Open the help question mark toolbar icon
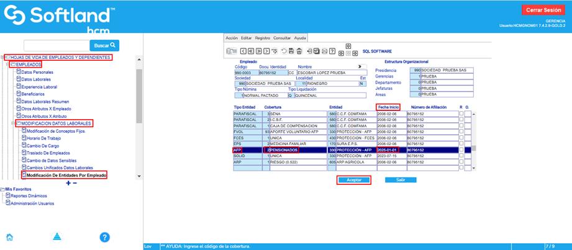The height and width of the screenshot is (250, 572). [x=332, y=51]
